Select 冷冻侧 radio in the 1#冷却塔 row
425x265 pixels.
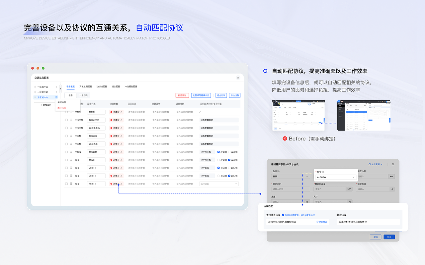[229, 152]
